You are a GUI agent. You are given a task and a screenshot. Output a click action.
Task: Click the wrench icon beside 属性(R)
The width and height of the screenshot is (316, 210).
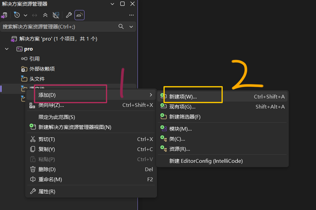point(33,191)
